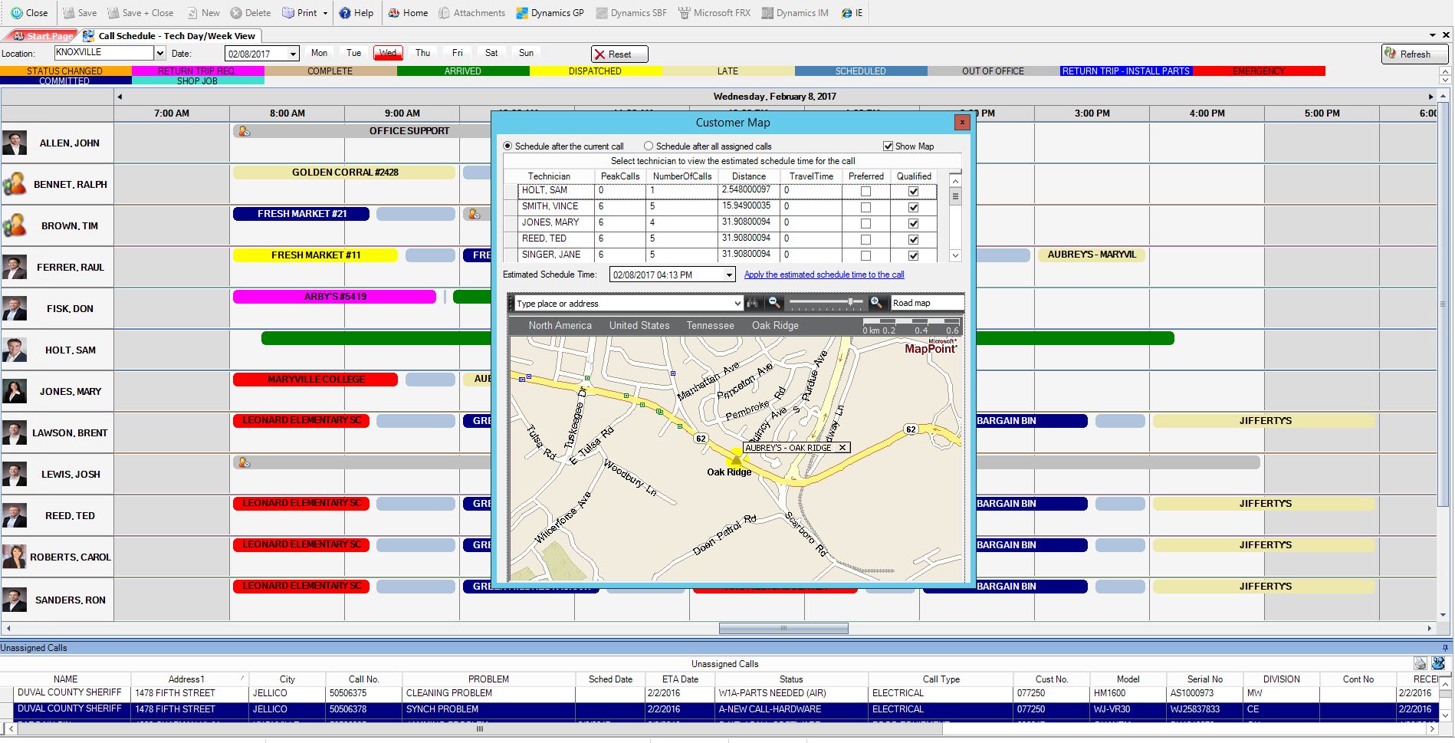1455x743 pixels.
Task: Click the next day arrow in schedule header
Action: 1430,97
